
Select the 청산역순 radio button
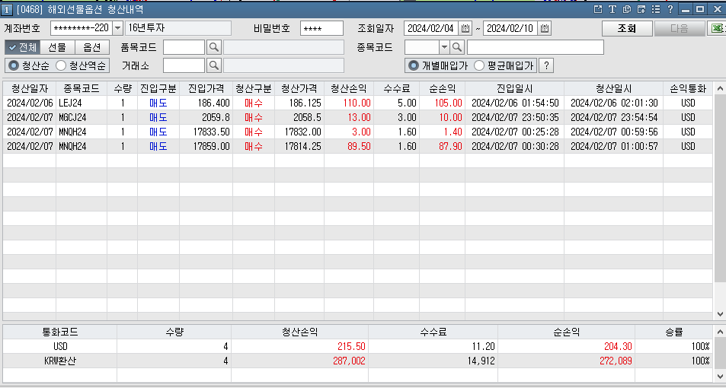click(61, 65)
